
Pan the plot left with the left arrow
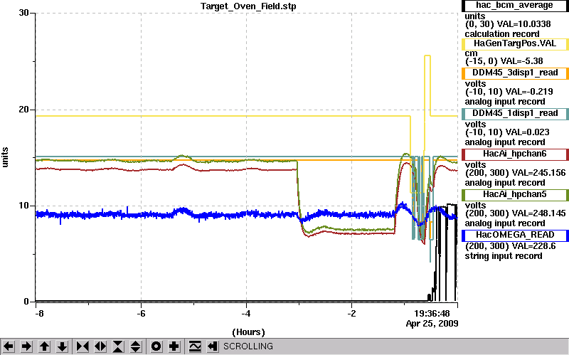point(9,346)
